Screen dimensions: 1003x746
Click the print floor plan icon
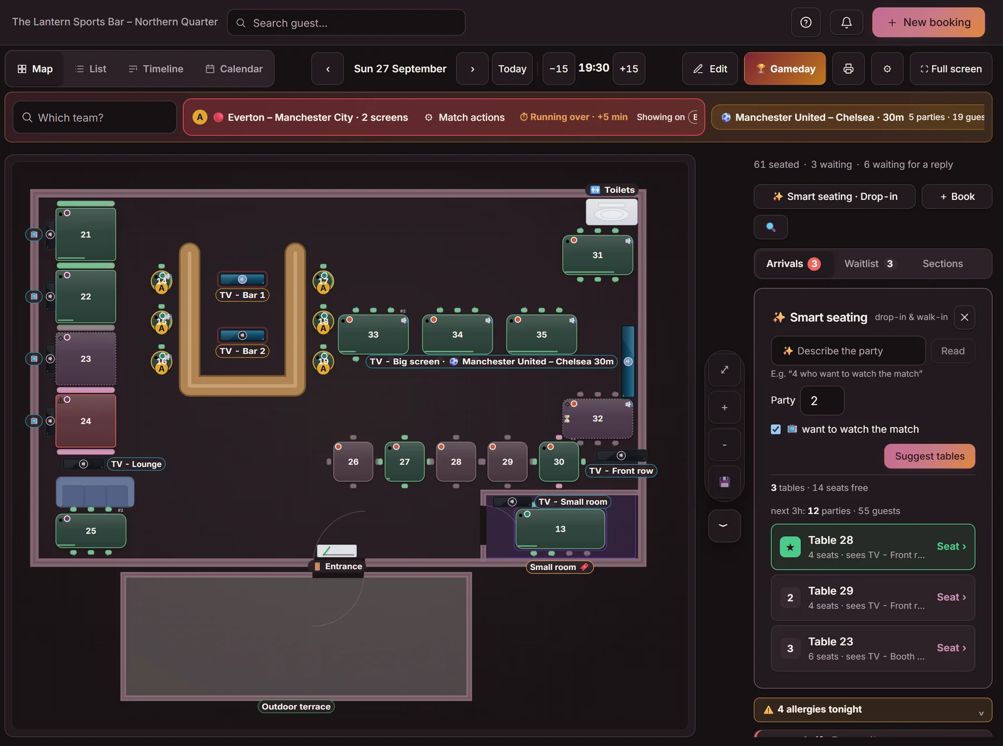click(x=848, y=69)
